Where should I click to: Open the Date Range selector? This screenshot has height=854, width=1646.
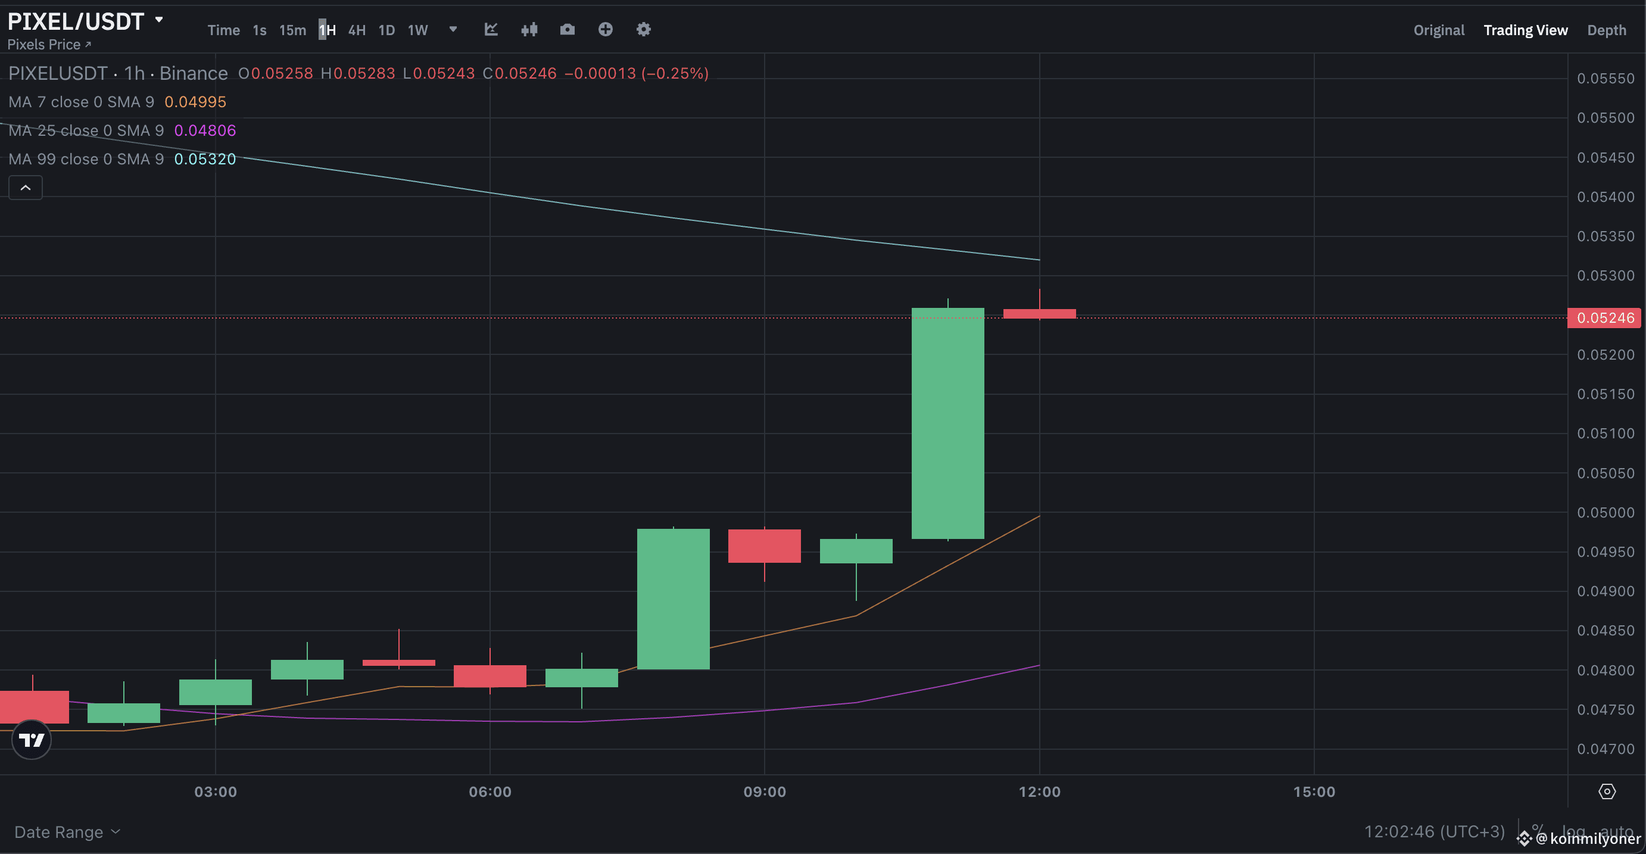click(x=66, y=831)
